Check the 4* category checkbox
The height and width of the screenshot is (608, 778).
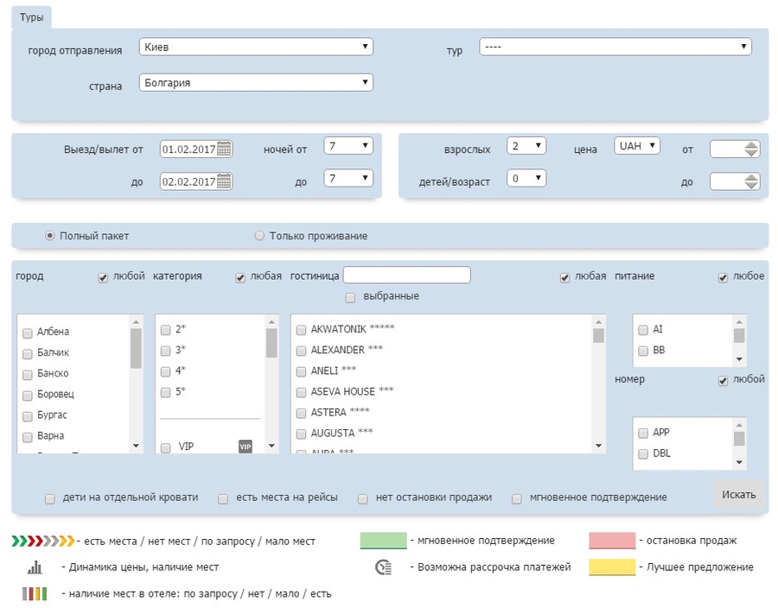tap(166, 371)
